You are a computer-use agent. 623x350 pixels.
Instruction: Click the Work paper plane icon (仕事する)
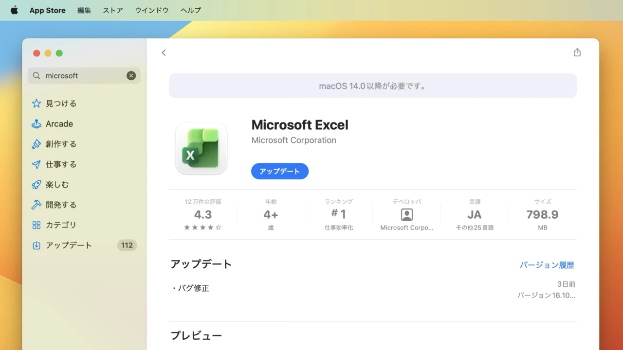point(36,164)
